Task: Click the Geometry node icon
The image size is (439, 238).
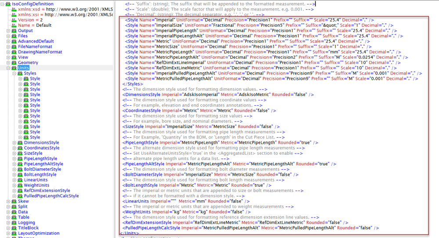Action: tap(14, 63)
